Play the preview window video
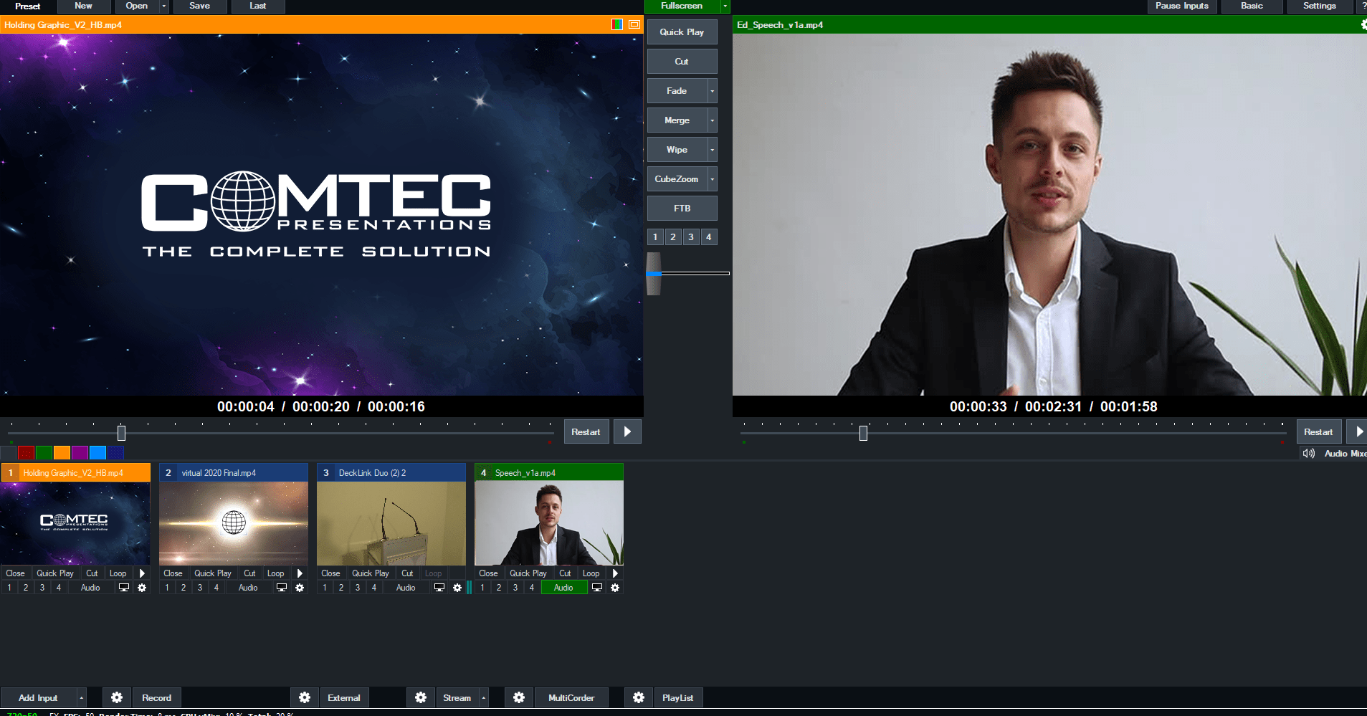The image size is (1367, 716). tap(627, 431)
